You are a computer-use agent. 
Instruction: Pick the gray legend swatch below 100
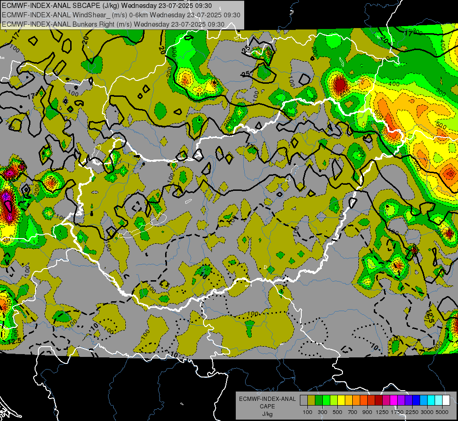coord(304,400)
